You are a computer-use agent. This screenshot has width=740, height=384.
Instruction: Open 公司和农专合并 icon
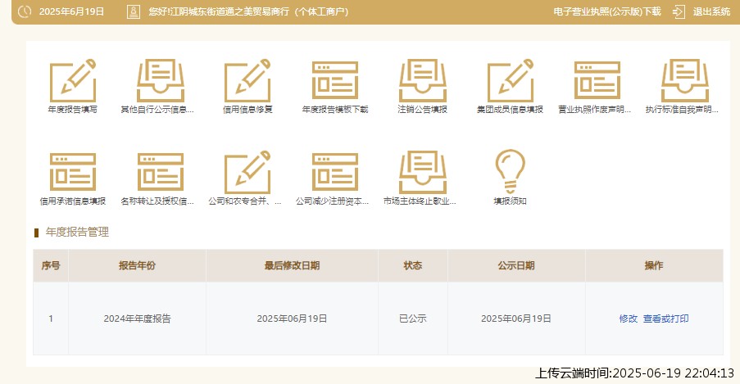247,172
